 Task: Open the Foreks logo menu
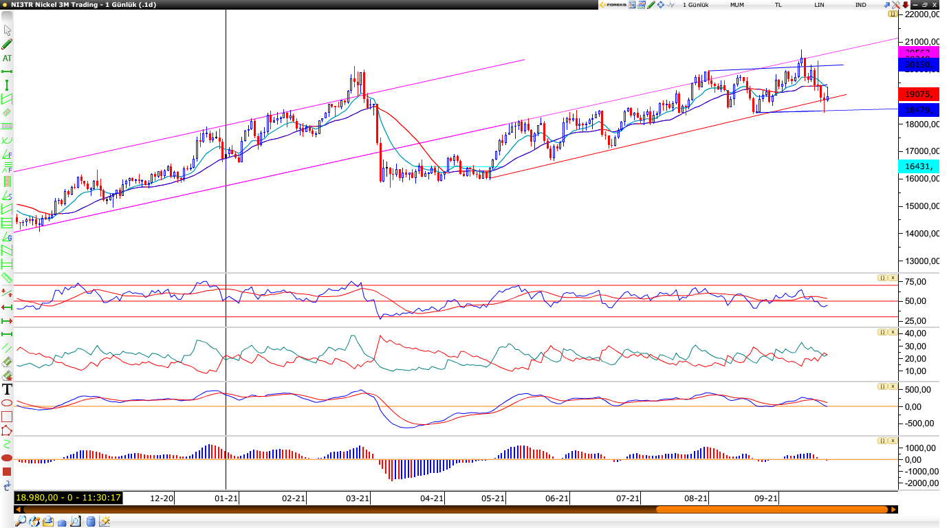pos(613,5)
